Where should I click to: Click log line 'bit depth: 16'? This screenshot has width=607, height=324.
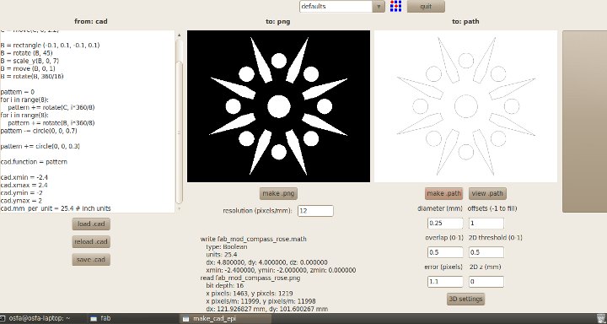pos(225,286)
